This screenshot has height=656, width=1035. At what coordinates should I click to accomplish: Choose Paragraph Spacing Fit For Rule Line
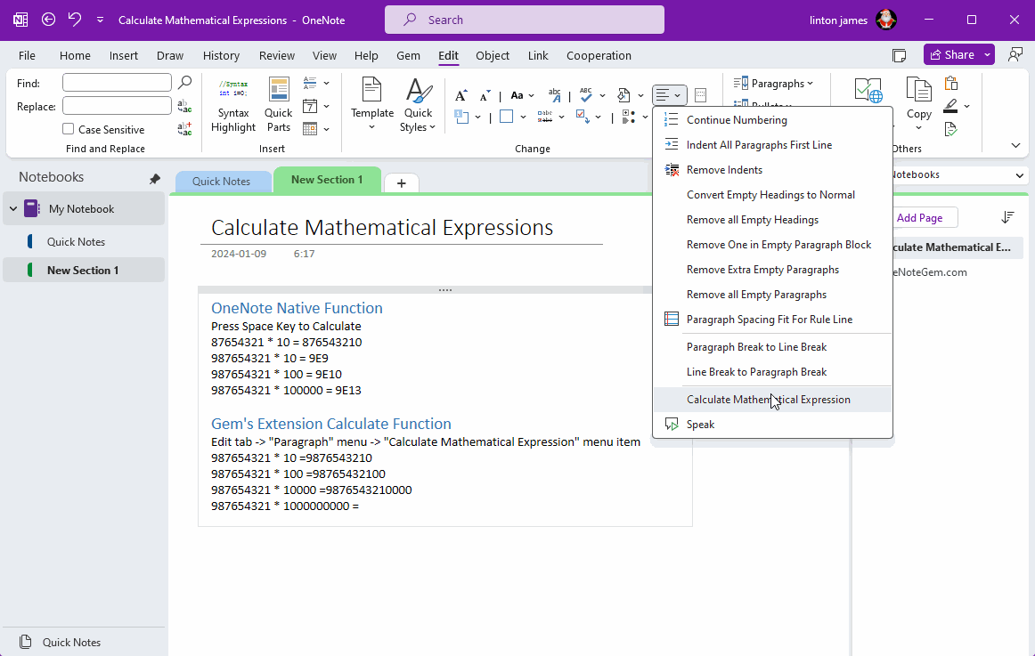coord(772,320)
